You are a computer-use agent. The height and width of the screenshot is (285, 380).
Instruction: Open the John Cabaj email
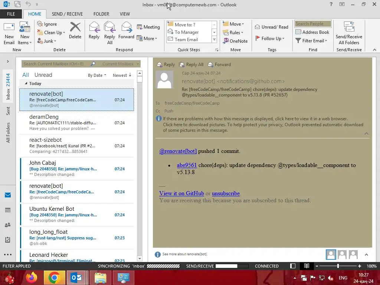[x=77, y=169]
